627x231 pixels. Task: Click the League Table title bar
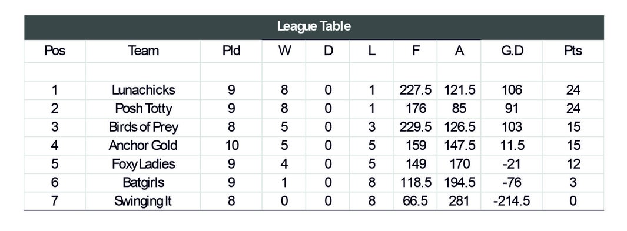[314, 27]
